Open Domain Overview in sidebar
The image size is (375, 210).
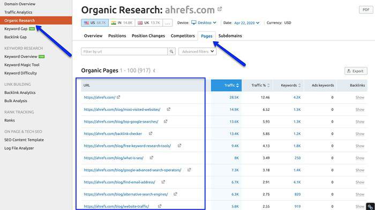click(x=20, y=4)
